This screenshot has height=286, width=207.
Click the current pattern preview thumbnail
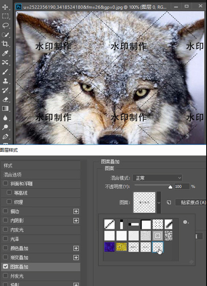pos(145,202)
